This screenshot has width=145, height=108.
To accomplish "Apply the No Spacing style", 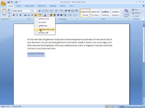I will coord(95,13).
